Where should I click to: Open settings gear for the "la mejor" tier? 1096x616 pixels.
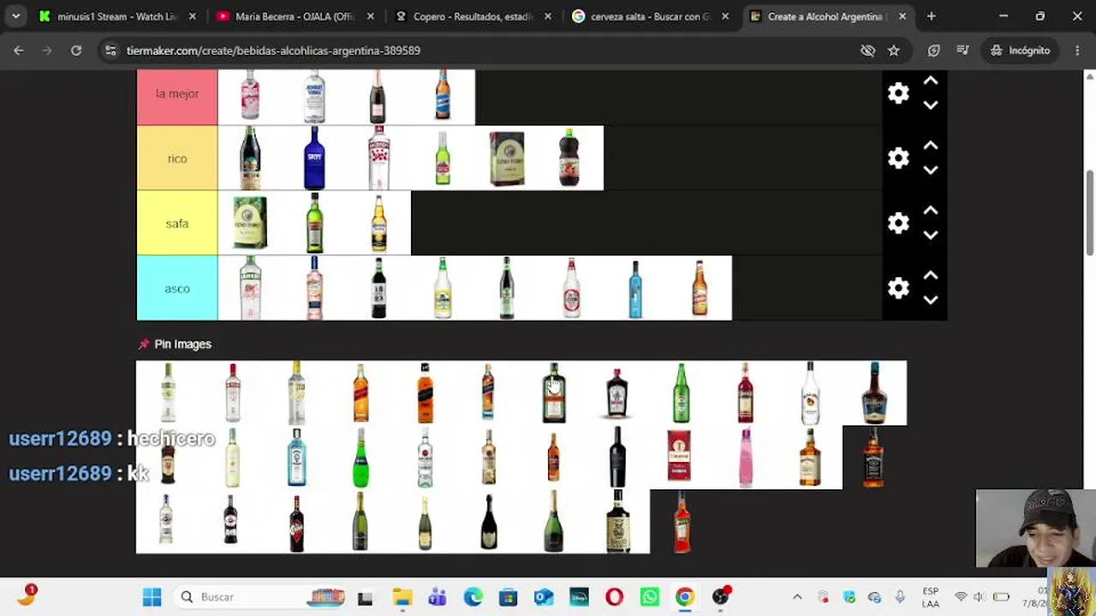[898, 93]
